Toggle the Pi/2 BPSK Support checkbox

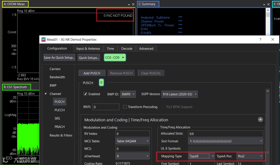point(163,107)
